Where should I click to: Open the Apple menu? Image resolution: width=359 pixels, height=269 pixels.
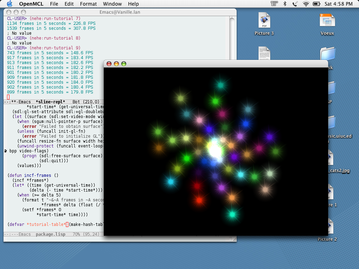tap(9, 4)
